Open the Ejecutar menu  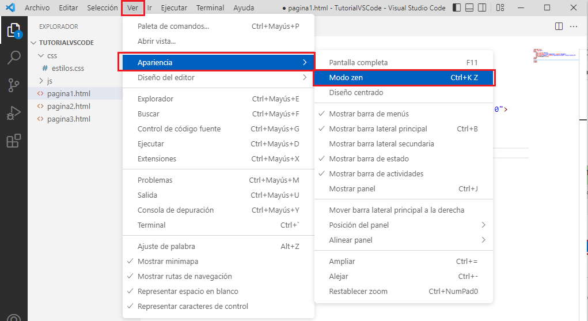(173, 7)
